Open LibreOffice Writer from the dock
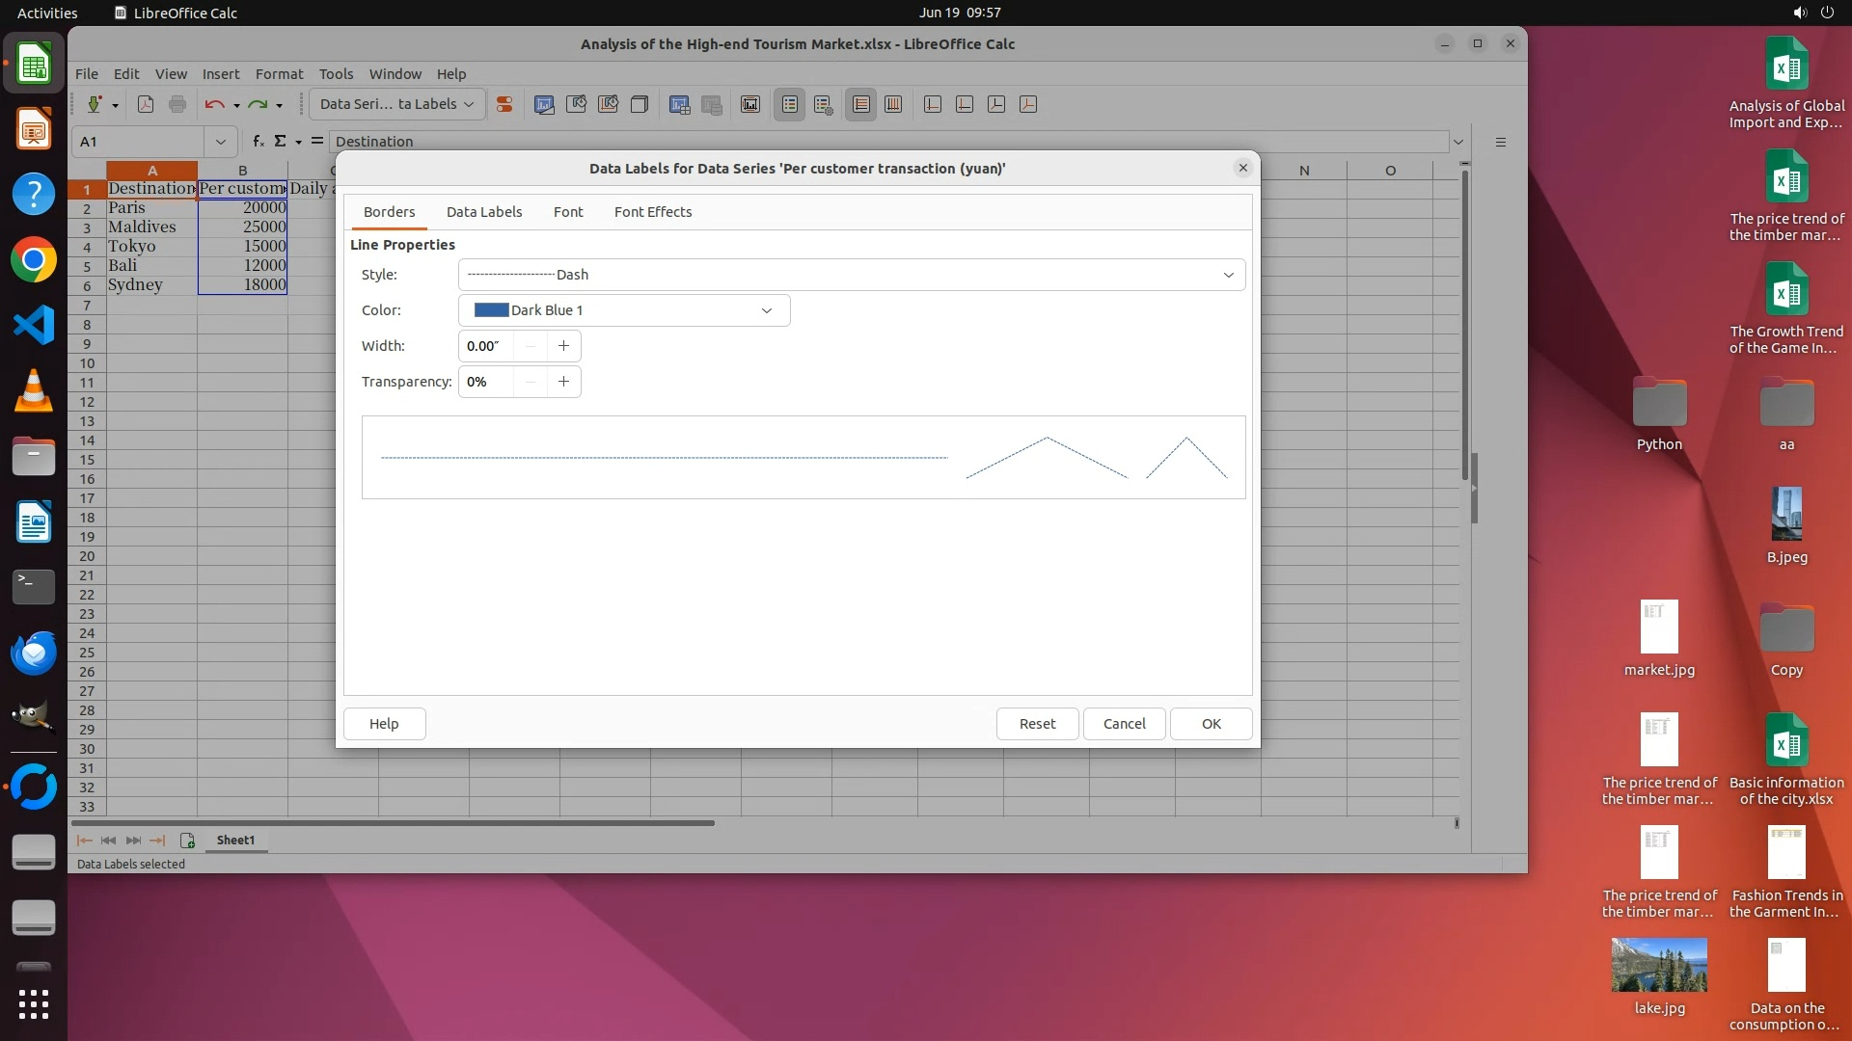The width and height of the screenshot is (1852, 1041). pos(34,521)
